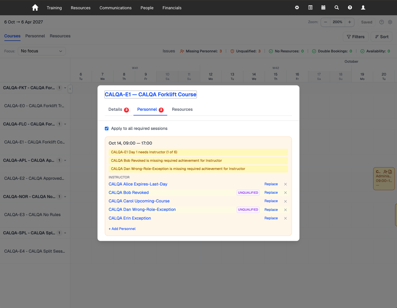This screenshot has height=308, width=397.
Task: Remove CALQA Dan Wrong-Role-Exception from instructors
Action: click(285, 210)
